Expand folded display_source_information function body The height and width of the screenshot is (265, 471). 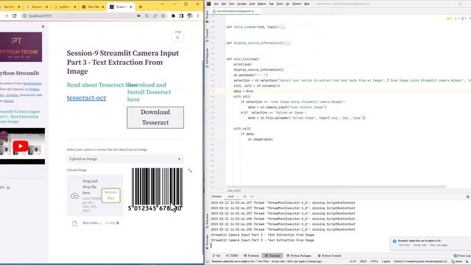pyautogui.click(x=288, y=43)
